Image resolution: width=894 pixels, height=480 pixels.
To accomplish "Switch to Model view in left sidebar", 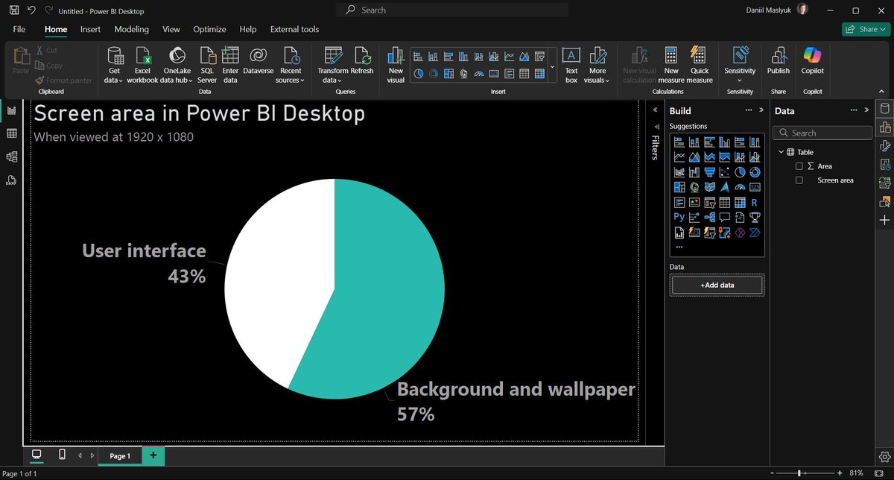I will click(11, 157).
